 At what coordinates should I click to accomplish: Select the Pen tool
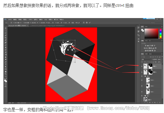point(5,62)
